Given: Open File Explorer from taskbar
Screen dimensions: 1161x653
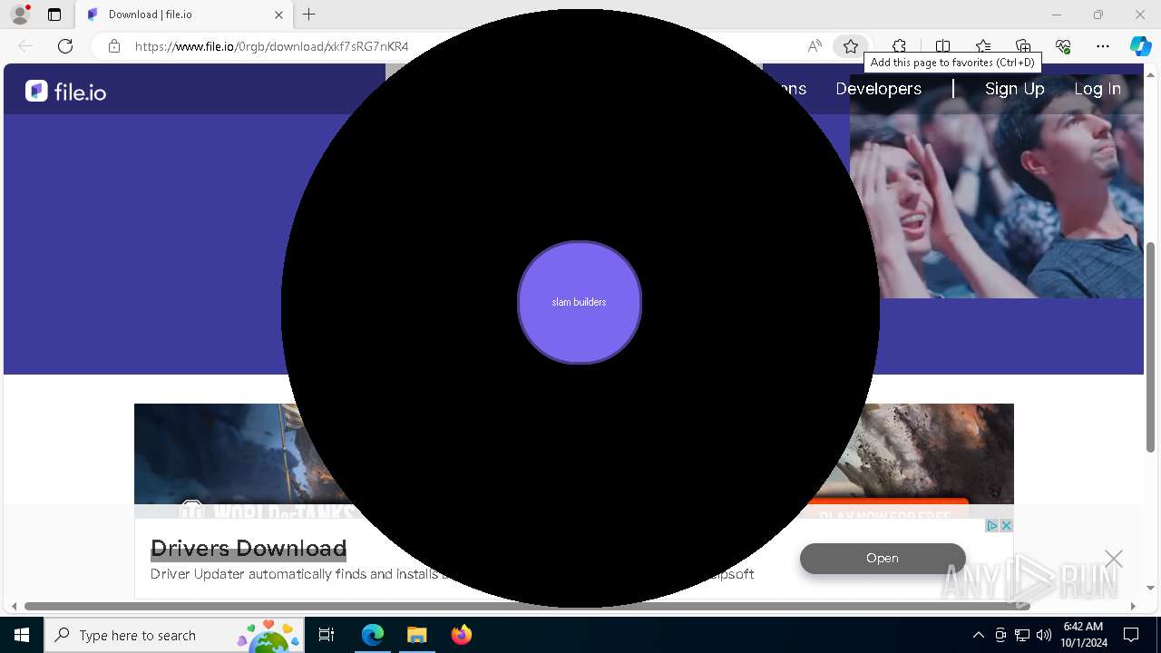Looking at the screenshot, I should (x=416, y=635).
